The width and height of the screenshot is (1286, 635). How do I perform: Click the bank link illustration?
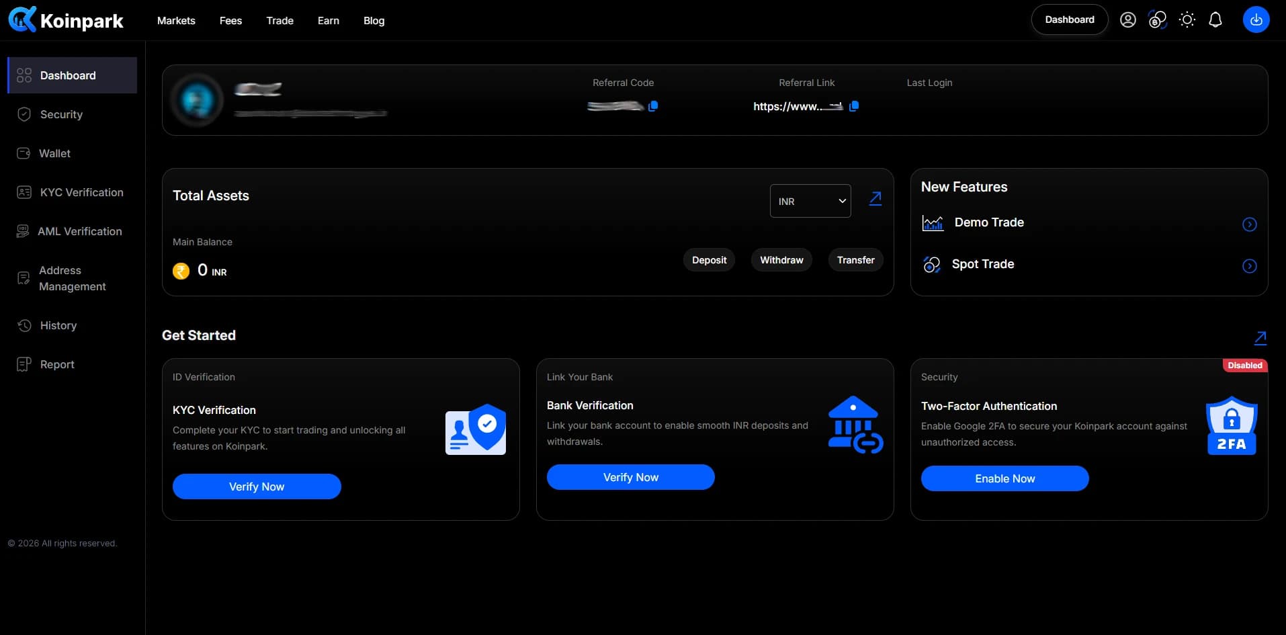[x=855, y=425]
